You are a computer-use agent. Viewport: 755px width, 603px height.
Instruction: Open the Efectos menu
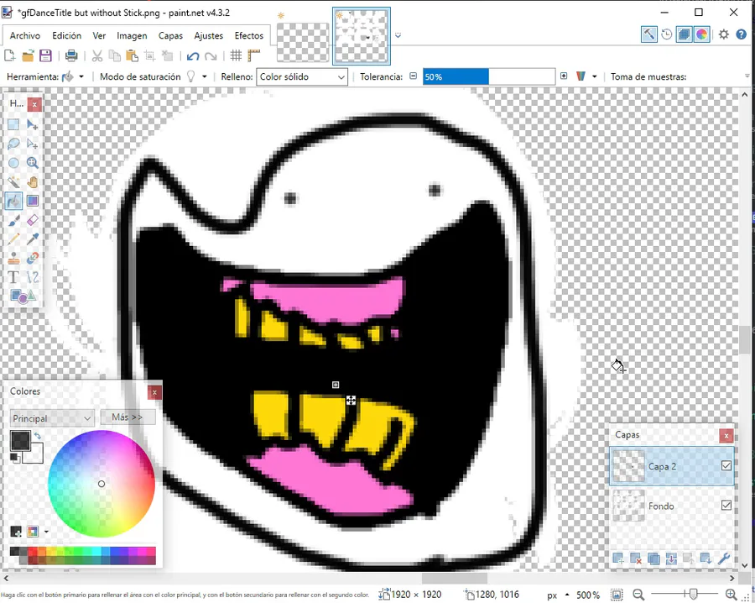[249, 35]
